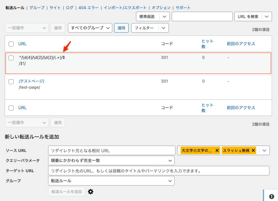This screenshot has height=201, width=278.
Task: Focus the ターゲット URL input field
Action: pos(158,171)
